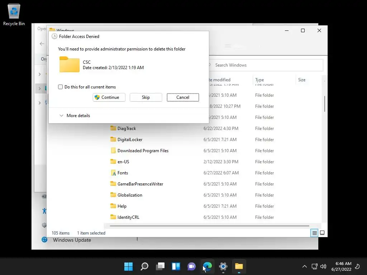
Task: Click the Skip button
Action: 146,97
